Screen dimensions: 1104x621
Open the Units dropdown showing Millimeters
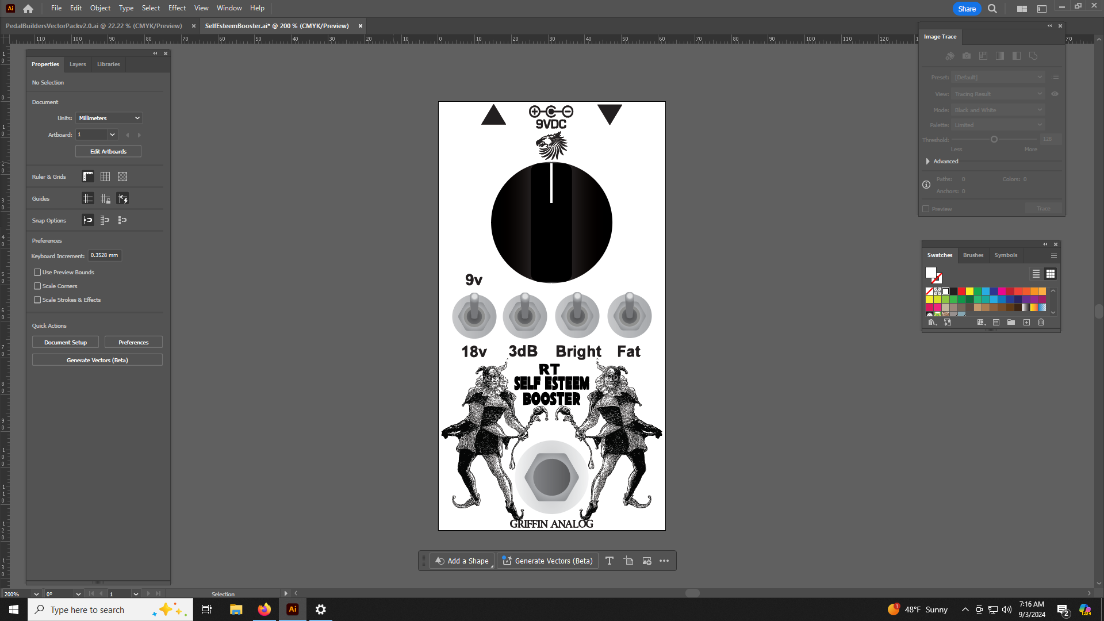click(109, 118)
